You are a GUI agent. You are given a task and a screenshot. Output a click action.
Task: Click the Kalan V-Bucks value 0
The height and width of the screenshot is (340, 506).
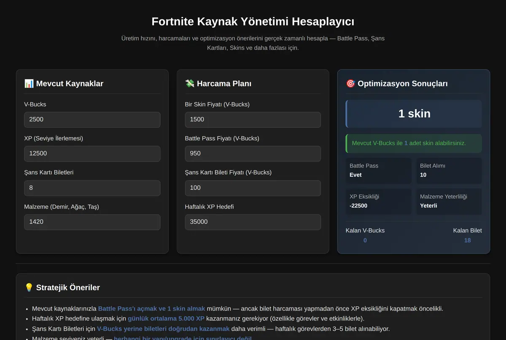(x=365, y=240)
